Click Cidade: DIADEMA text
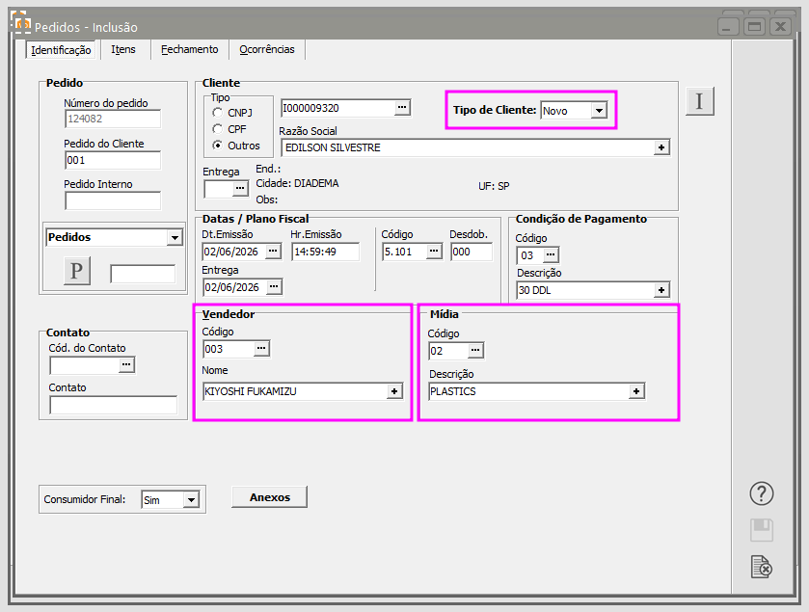Viewport: 809px width, 612px height. (x=297, y=183)
